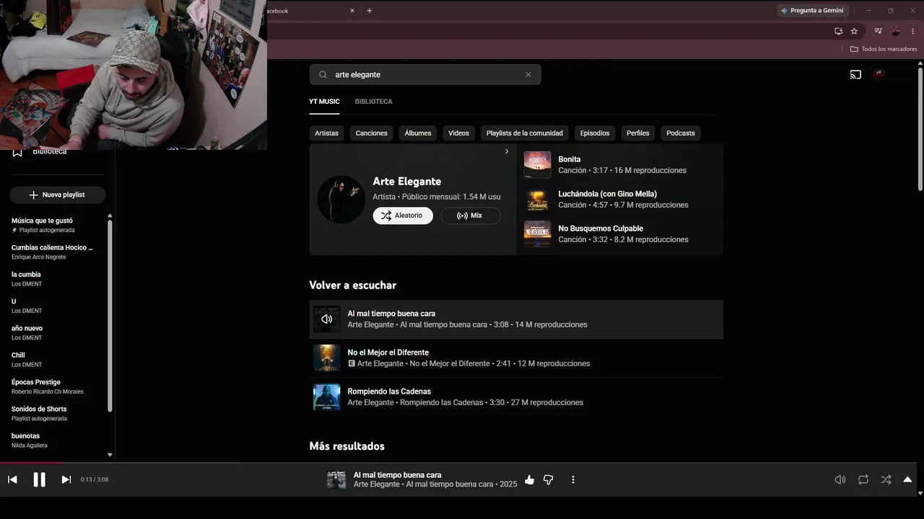The width and height of the screenshot is (924, 519).
Task: Click the sidebar playlist scrollbar down arrow
Action: point(110,455)
